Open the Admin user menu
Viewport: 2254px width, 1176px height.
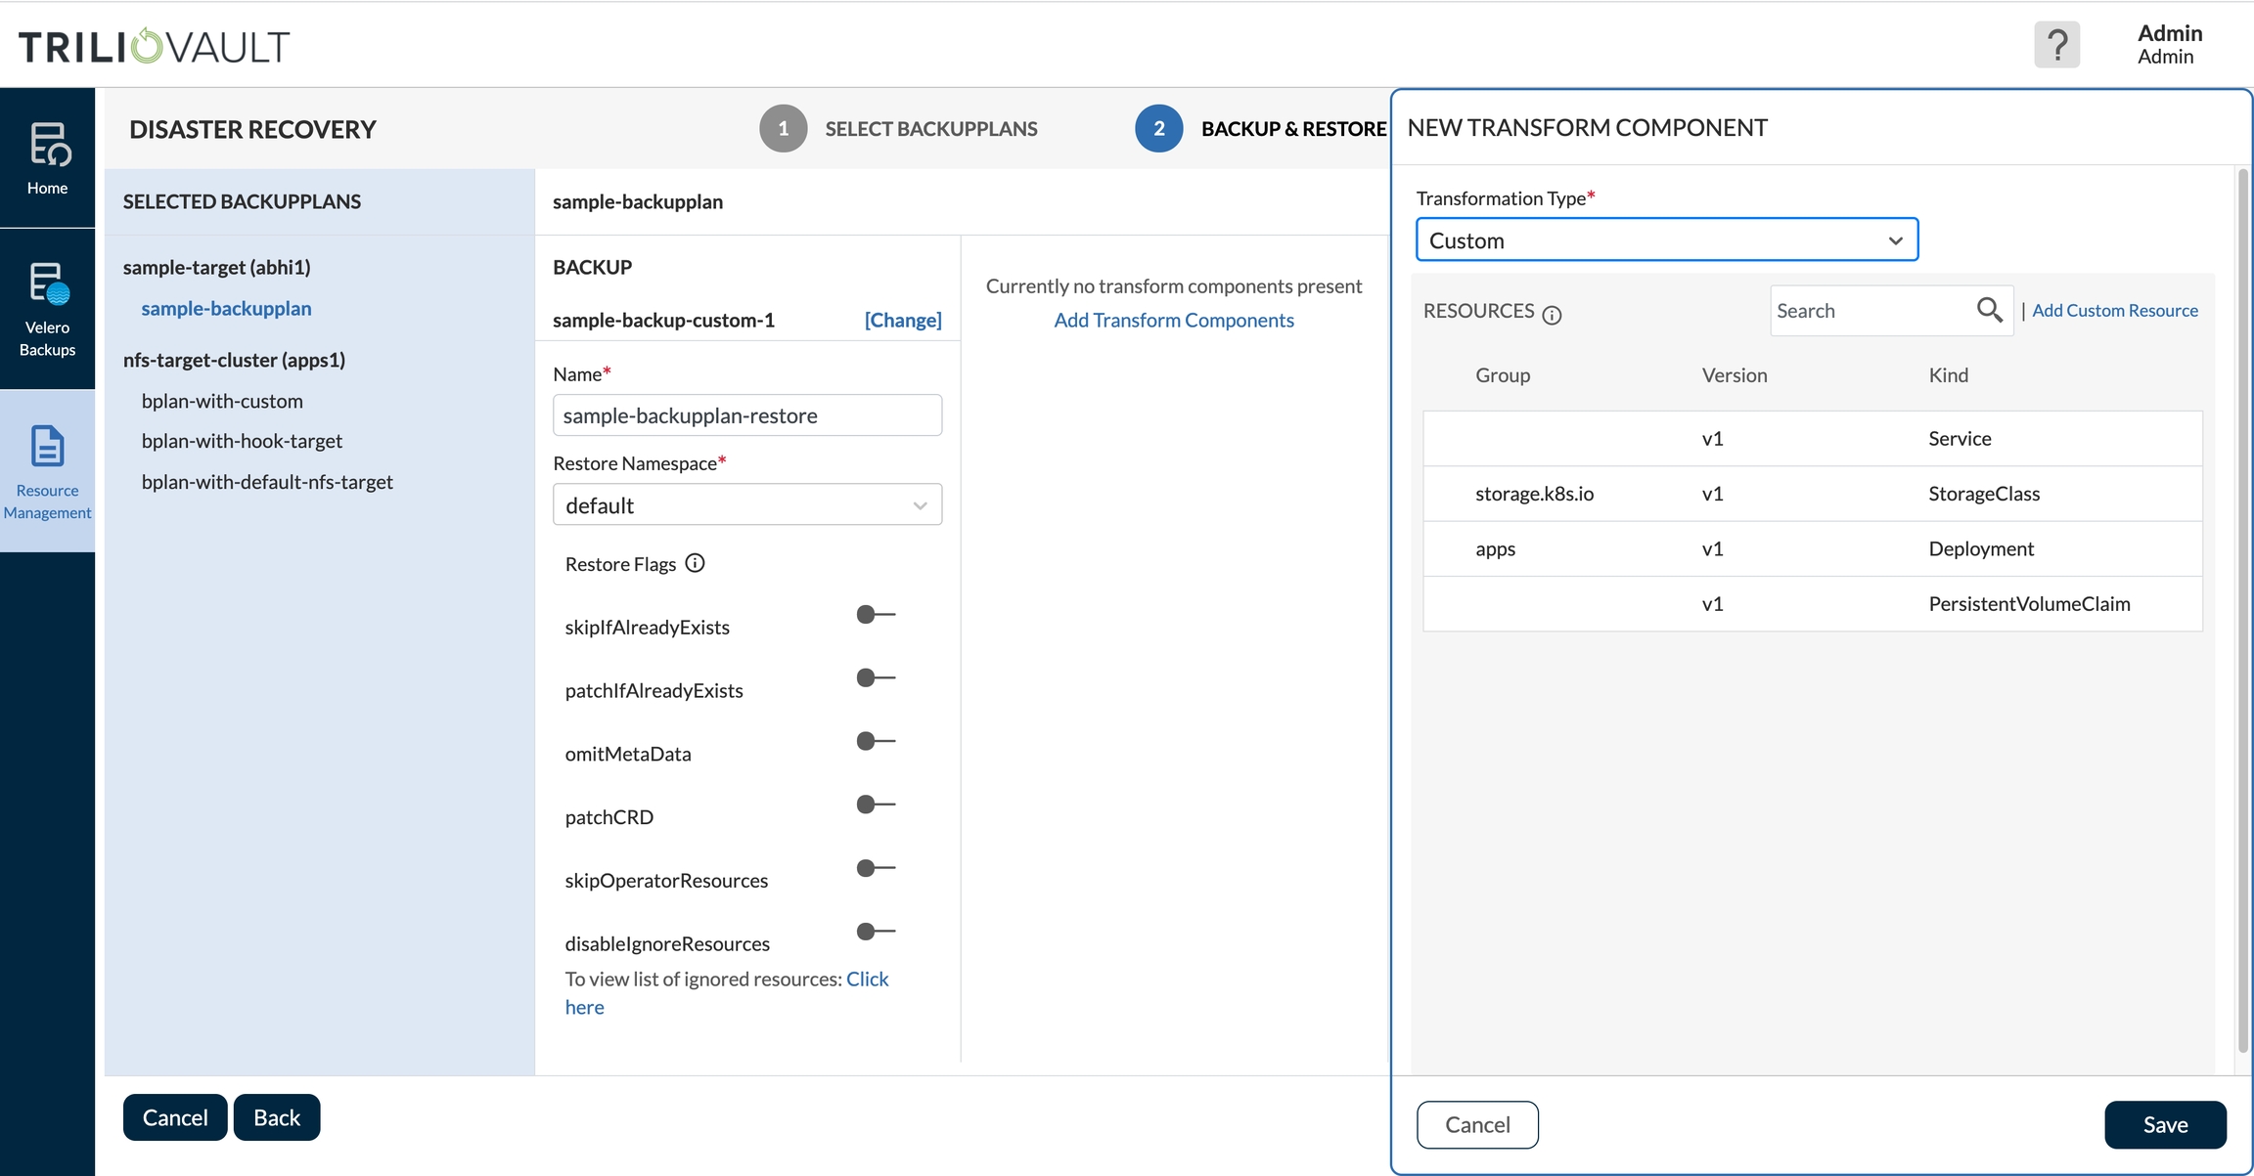pos(2169,45)
